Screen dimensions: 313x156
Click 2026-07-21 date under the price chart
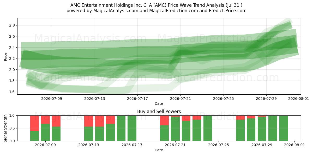[180, 99]
